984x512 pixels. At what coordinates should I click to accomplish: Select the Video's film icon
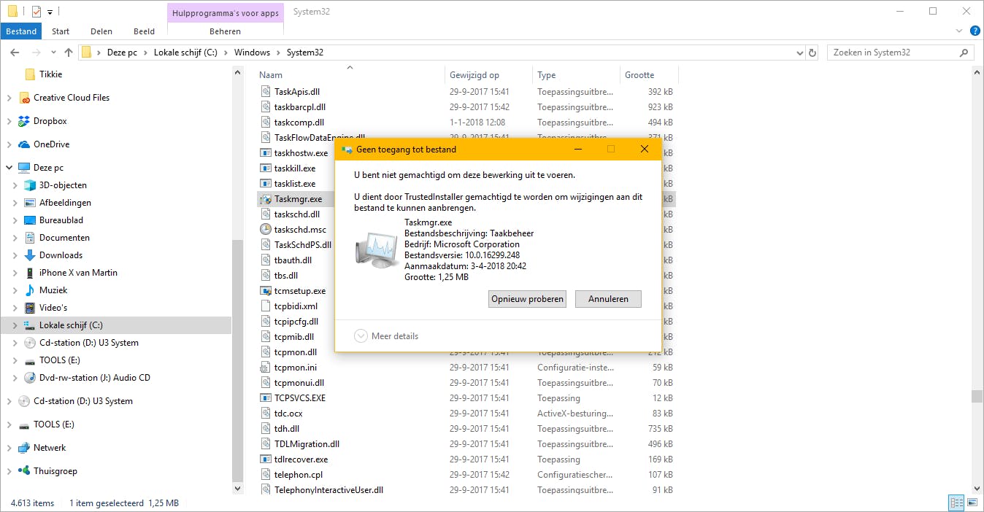click(30, 308)
